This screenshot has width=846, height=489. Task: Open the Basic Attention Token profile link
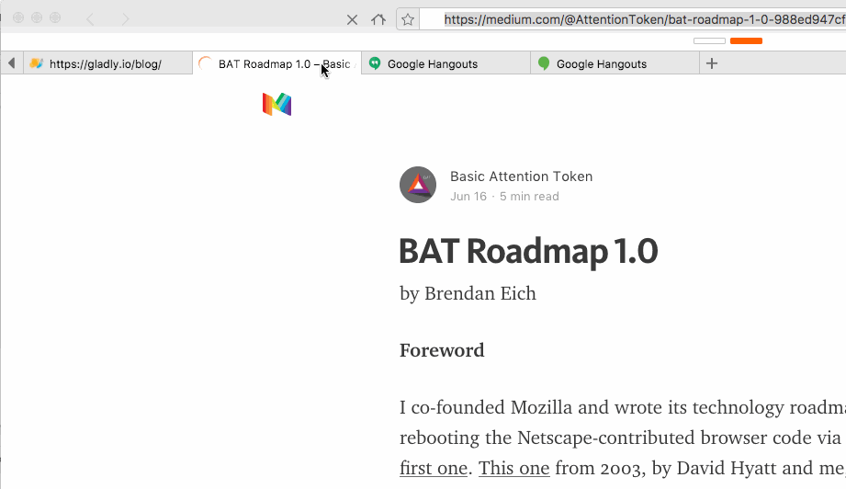click(x=521, y=176)
